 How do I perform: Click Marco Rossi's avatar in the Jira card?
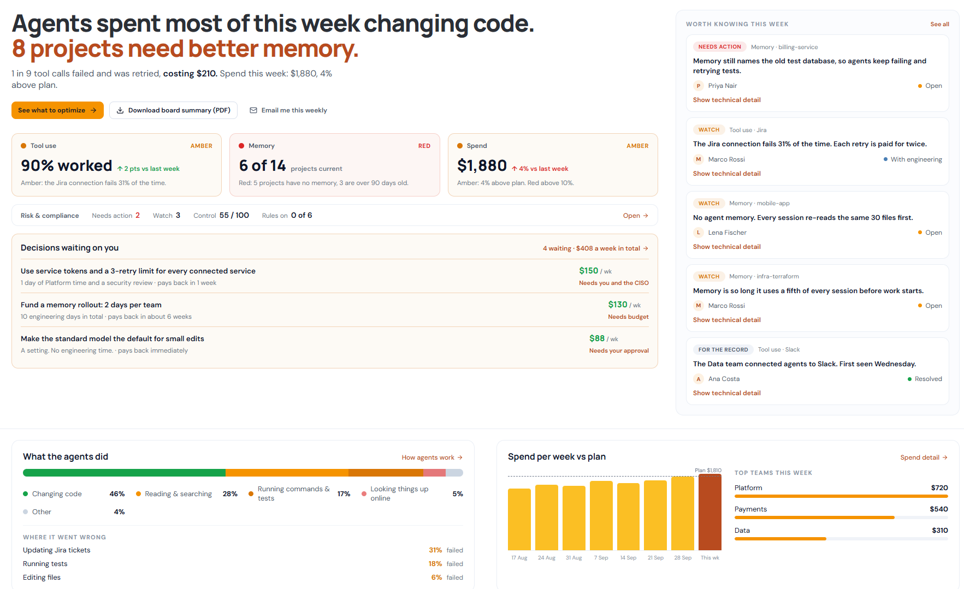(698, 159)
